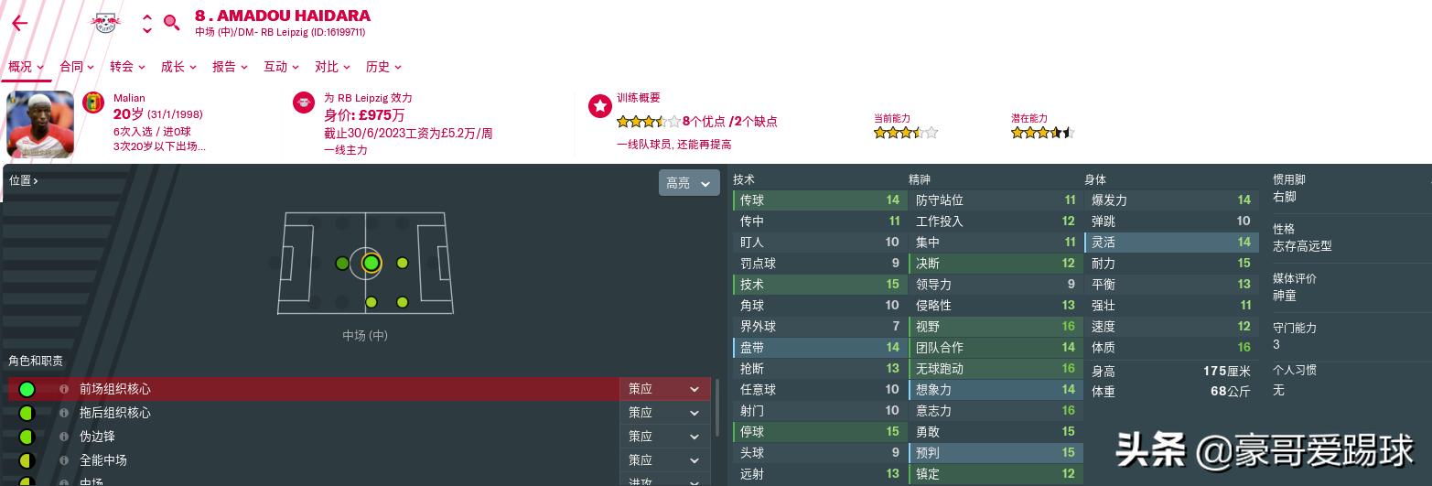Open the 对比 tab menu
The width and height of the screenshot is (1432, 486).
coord(333,67)
